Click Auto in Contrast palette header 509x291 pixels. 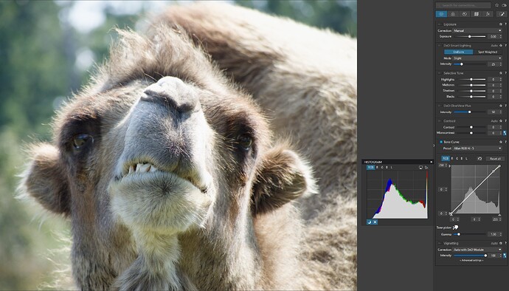click(x=494, y=121)
